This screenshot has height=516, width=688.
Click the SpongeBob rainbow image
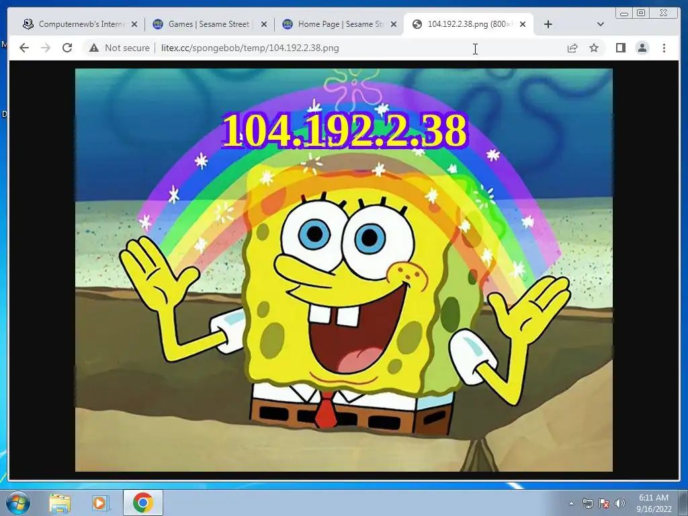tap(343, 270)
